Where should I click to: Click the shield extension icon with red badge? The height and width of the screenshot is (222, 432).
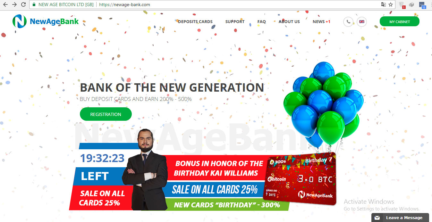402,5
